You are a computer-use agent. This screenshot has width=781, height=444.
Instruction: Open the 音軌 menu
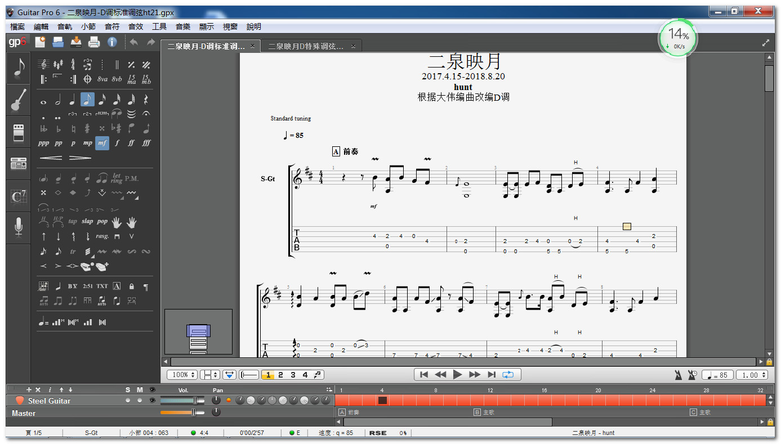point(65,26)
